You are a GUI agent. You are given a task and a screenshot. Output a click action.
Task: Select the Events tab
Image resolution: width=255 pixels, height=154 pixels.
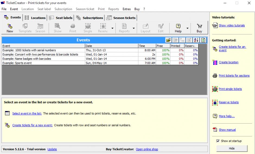pos(12,18)
